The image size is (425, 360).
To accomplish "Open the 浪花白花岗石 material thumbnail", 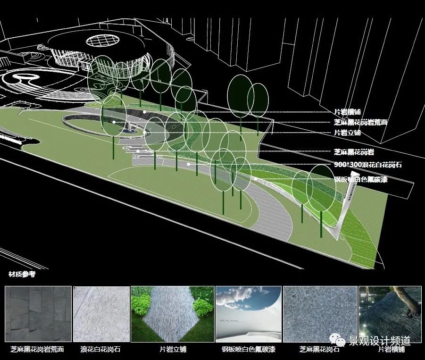I will [x=101, y=314].
